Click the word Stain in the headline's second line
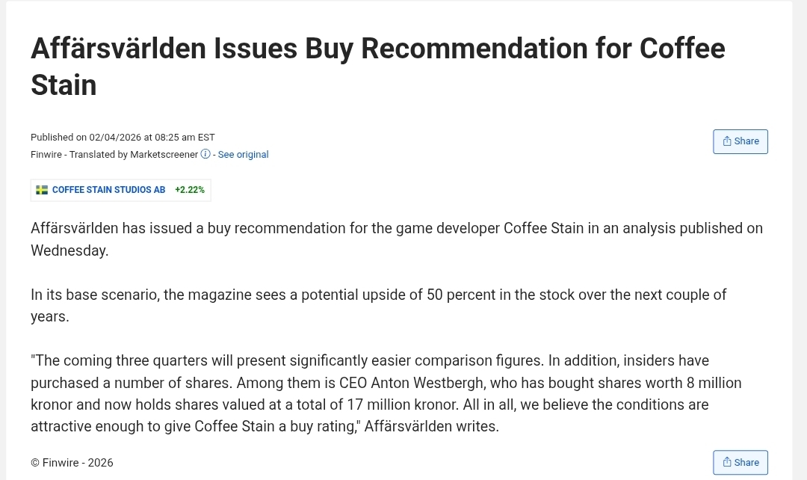Image resolution: width=807 pixels, height=480 pixels. 64,85
